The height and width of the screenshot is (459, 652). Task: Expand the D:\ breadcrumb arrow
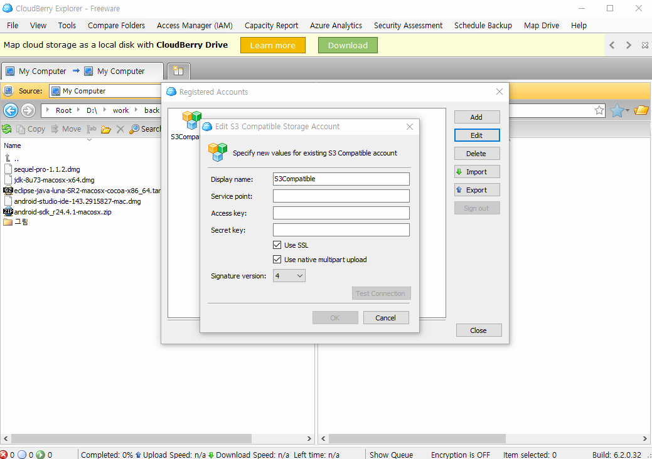pyautogui.click(x=78, y=110)
